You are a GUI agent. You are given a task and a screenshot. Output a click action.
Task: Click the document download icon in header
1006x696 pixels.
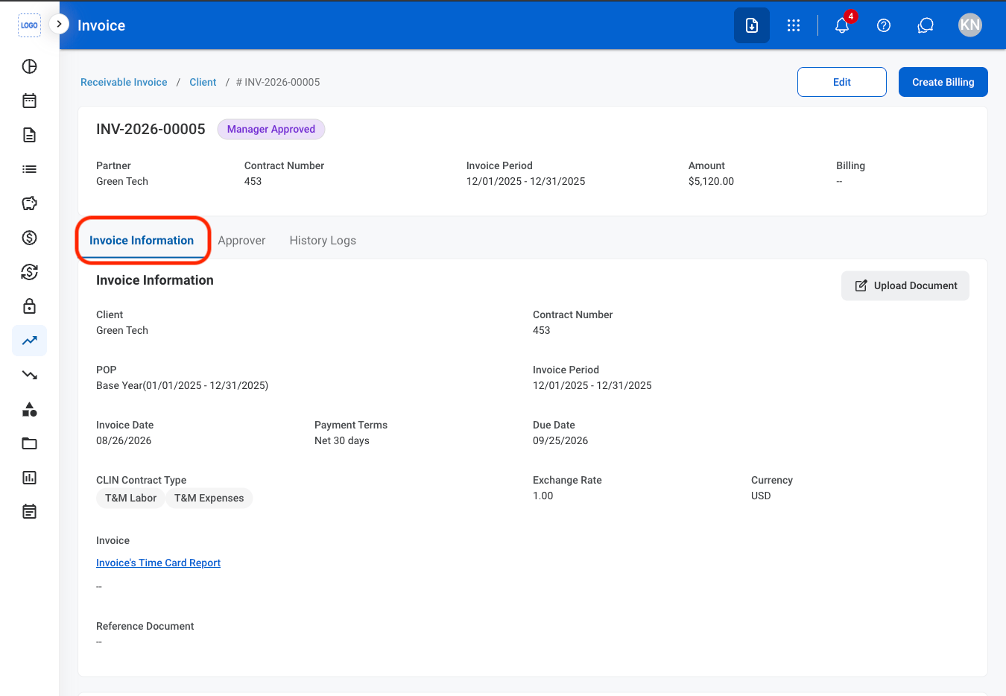752,25
